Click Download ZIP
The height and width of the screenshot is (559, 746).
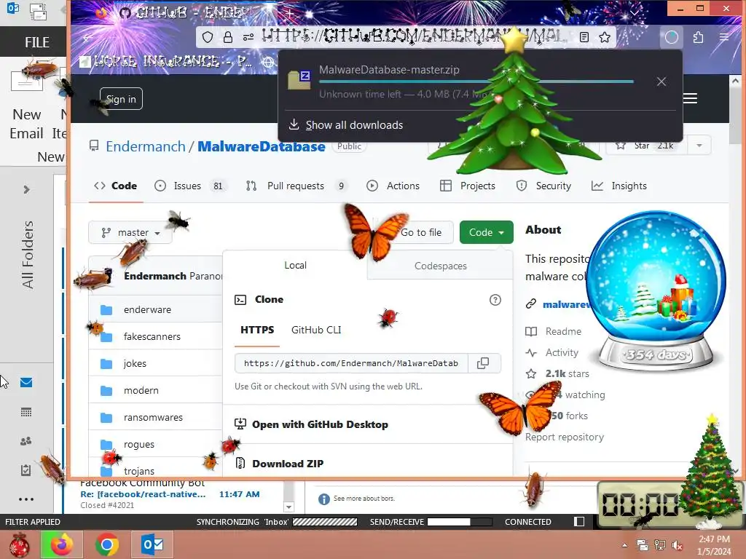click(x=280, y=464)
